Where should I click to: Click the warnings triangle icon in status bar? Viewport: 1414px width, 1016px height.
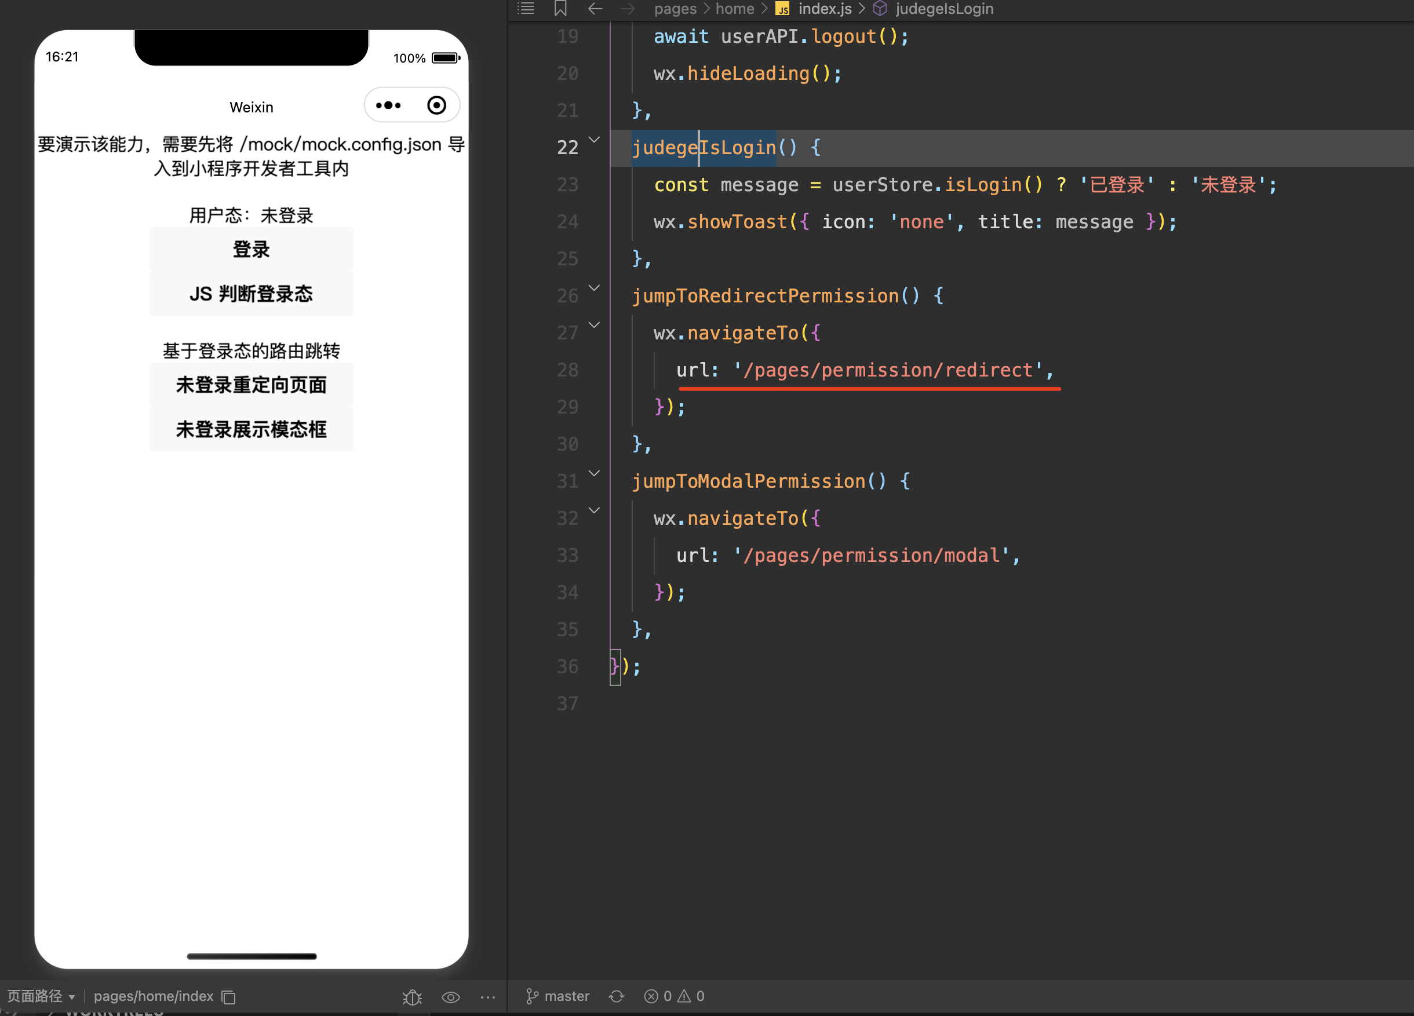coord(684,996)
